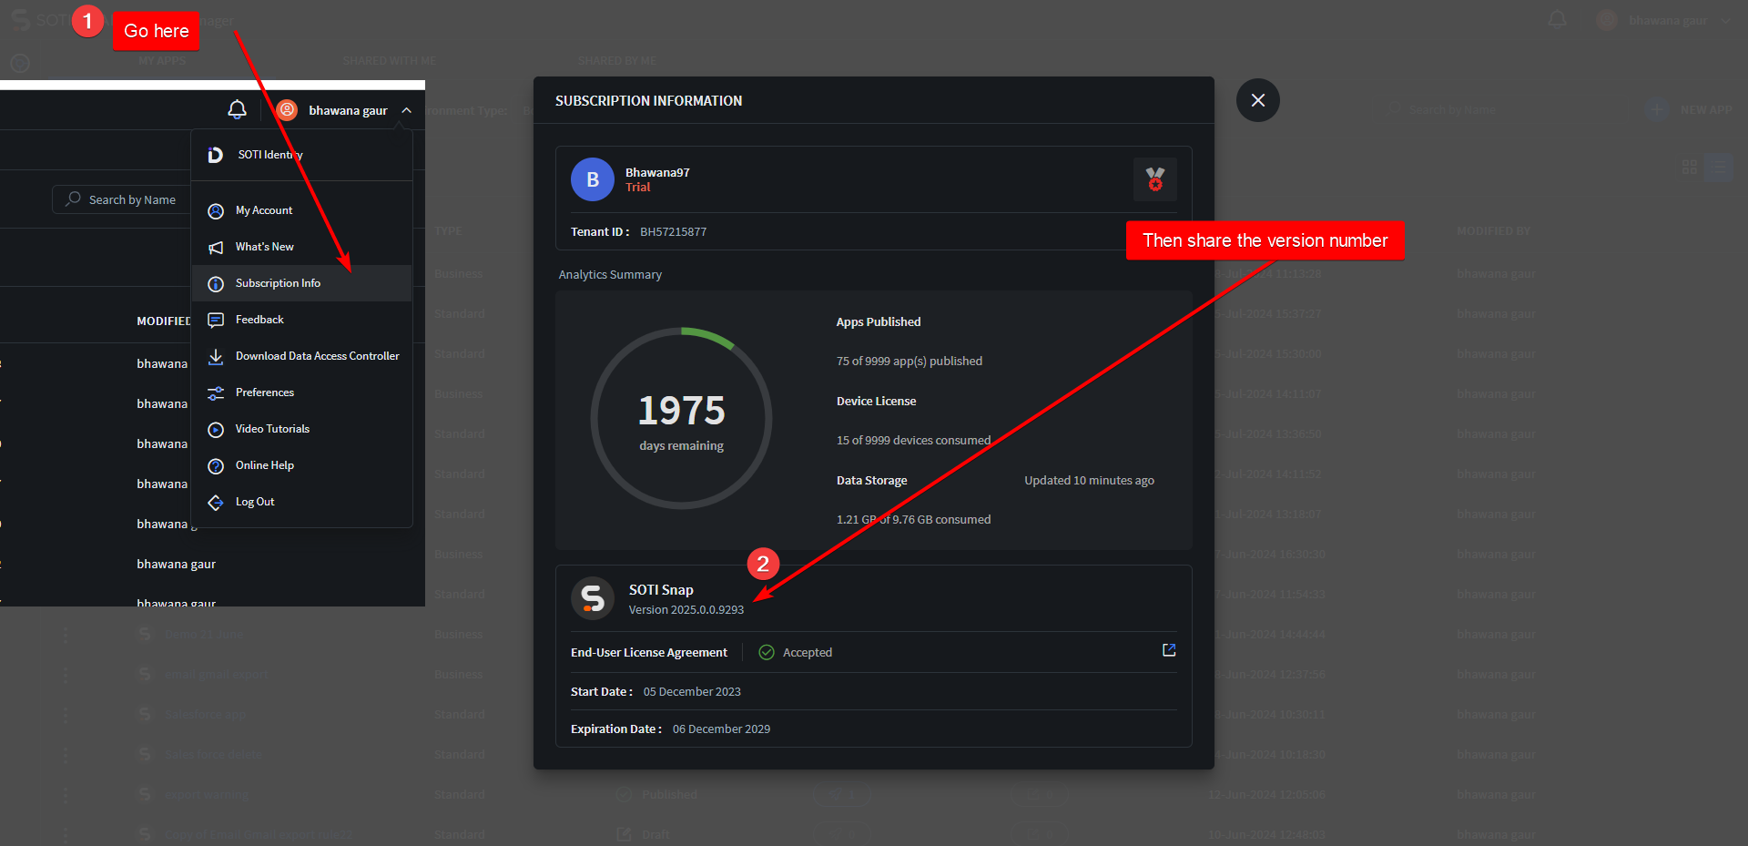The height and width of the screenshot is (846, 1748).
Task: Click the blue B tenant avatar
Action: (x=593, y=179)
